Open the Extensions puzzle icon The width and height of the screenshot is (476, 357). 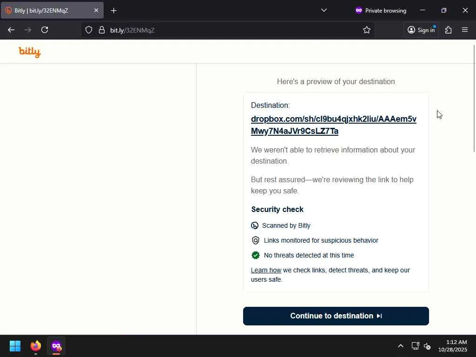(449, 30)
